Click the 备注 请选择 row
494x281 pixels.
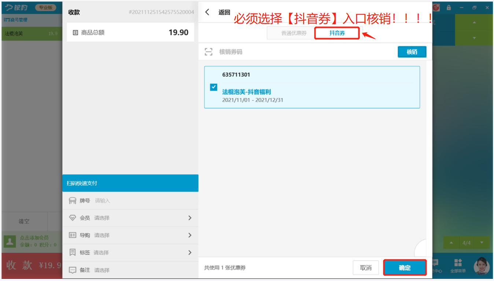(130, 270)
